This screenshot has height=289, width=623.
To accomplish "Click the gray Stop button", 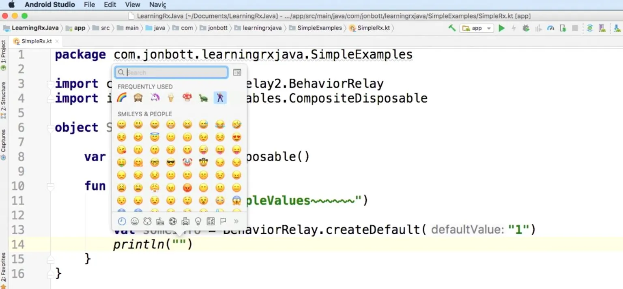I will click(575, 28).
